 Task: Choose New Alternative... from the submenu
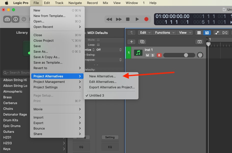(x=111, y=76)
